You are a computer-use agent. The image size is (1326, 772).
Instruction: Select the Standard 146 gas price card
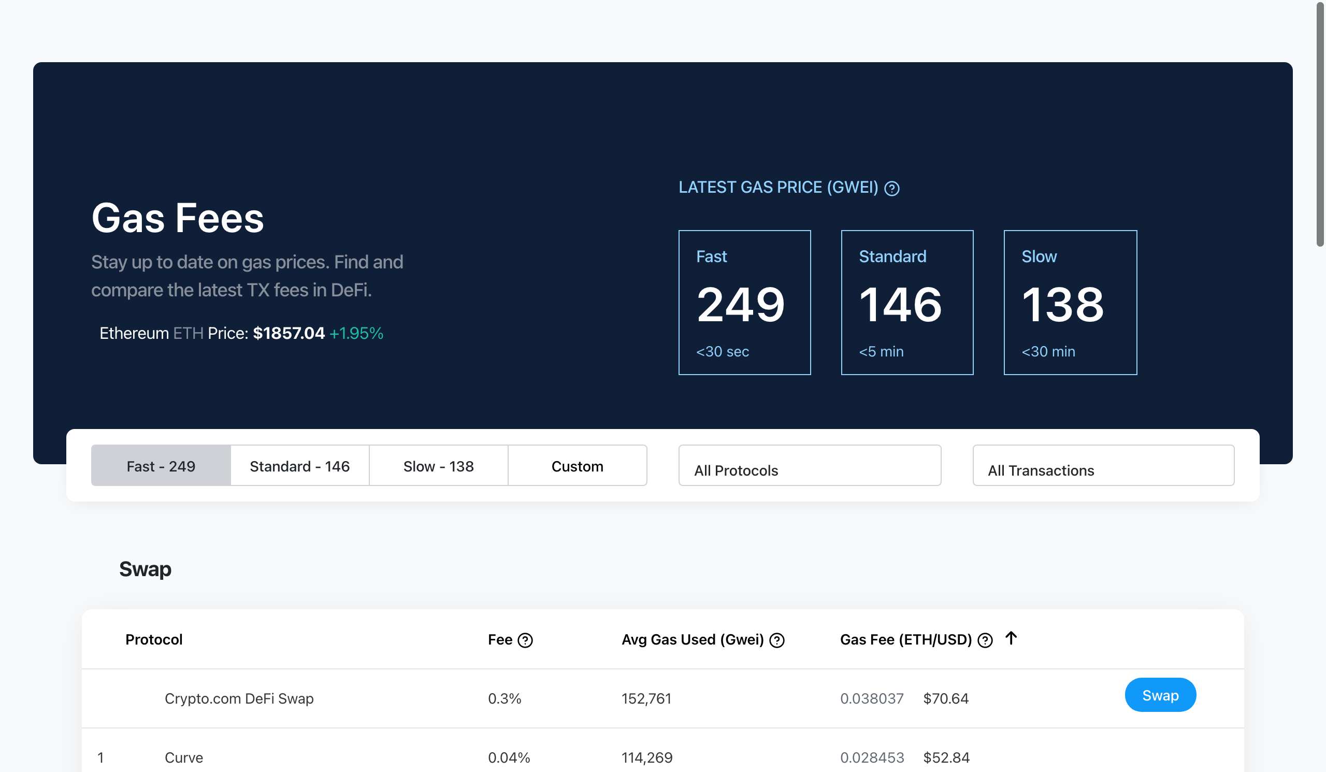(x=907, y=302)
